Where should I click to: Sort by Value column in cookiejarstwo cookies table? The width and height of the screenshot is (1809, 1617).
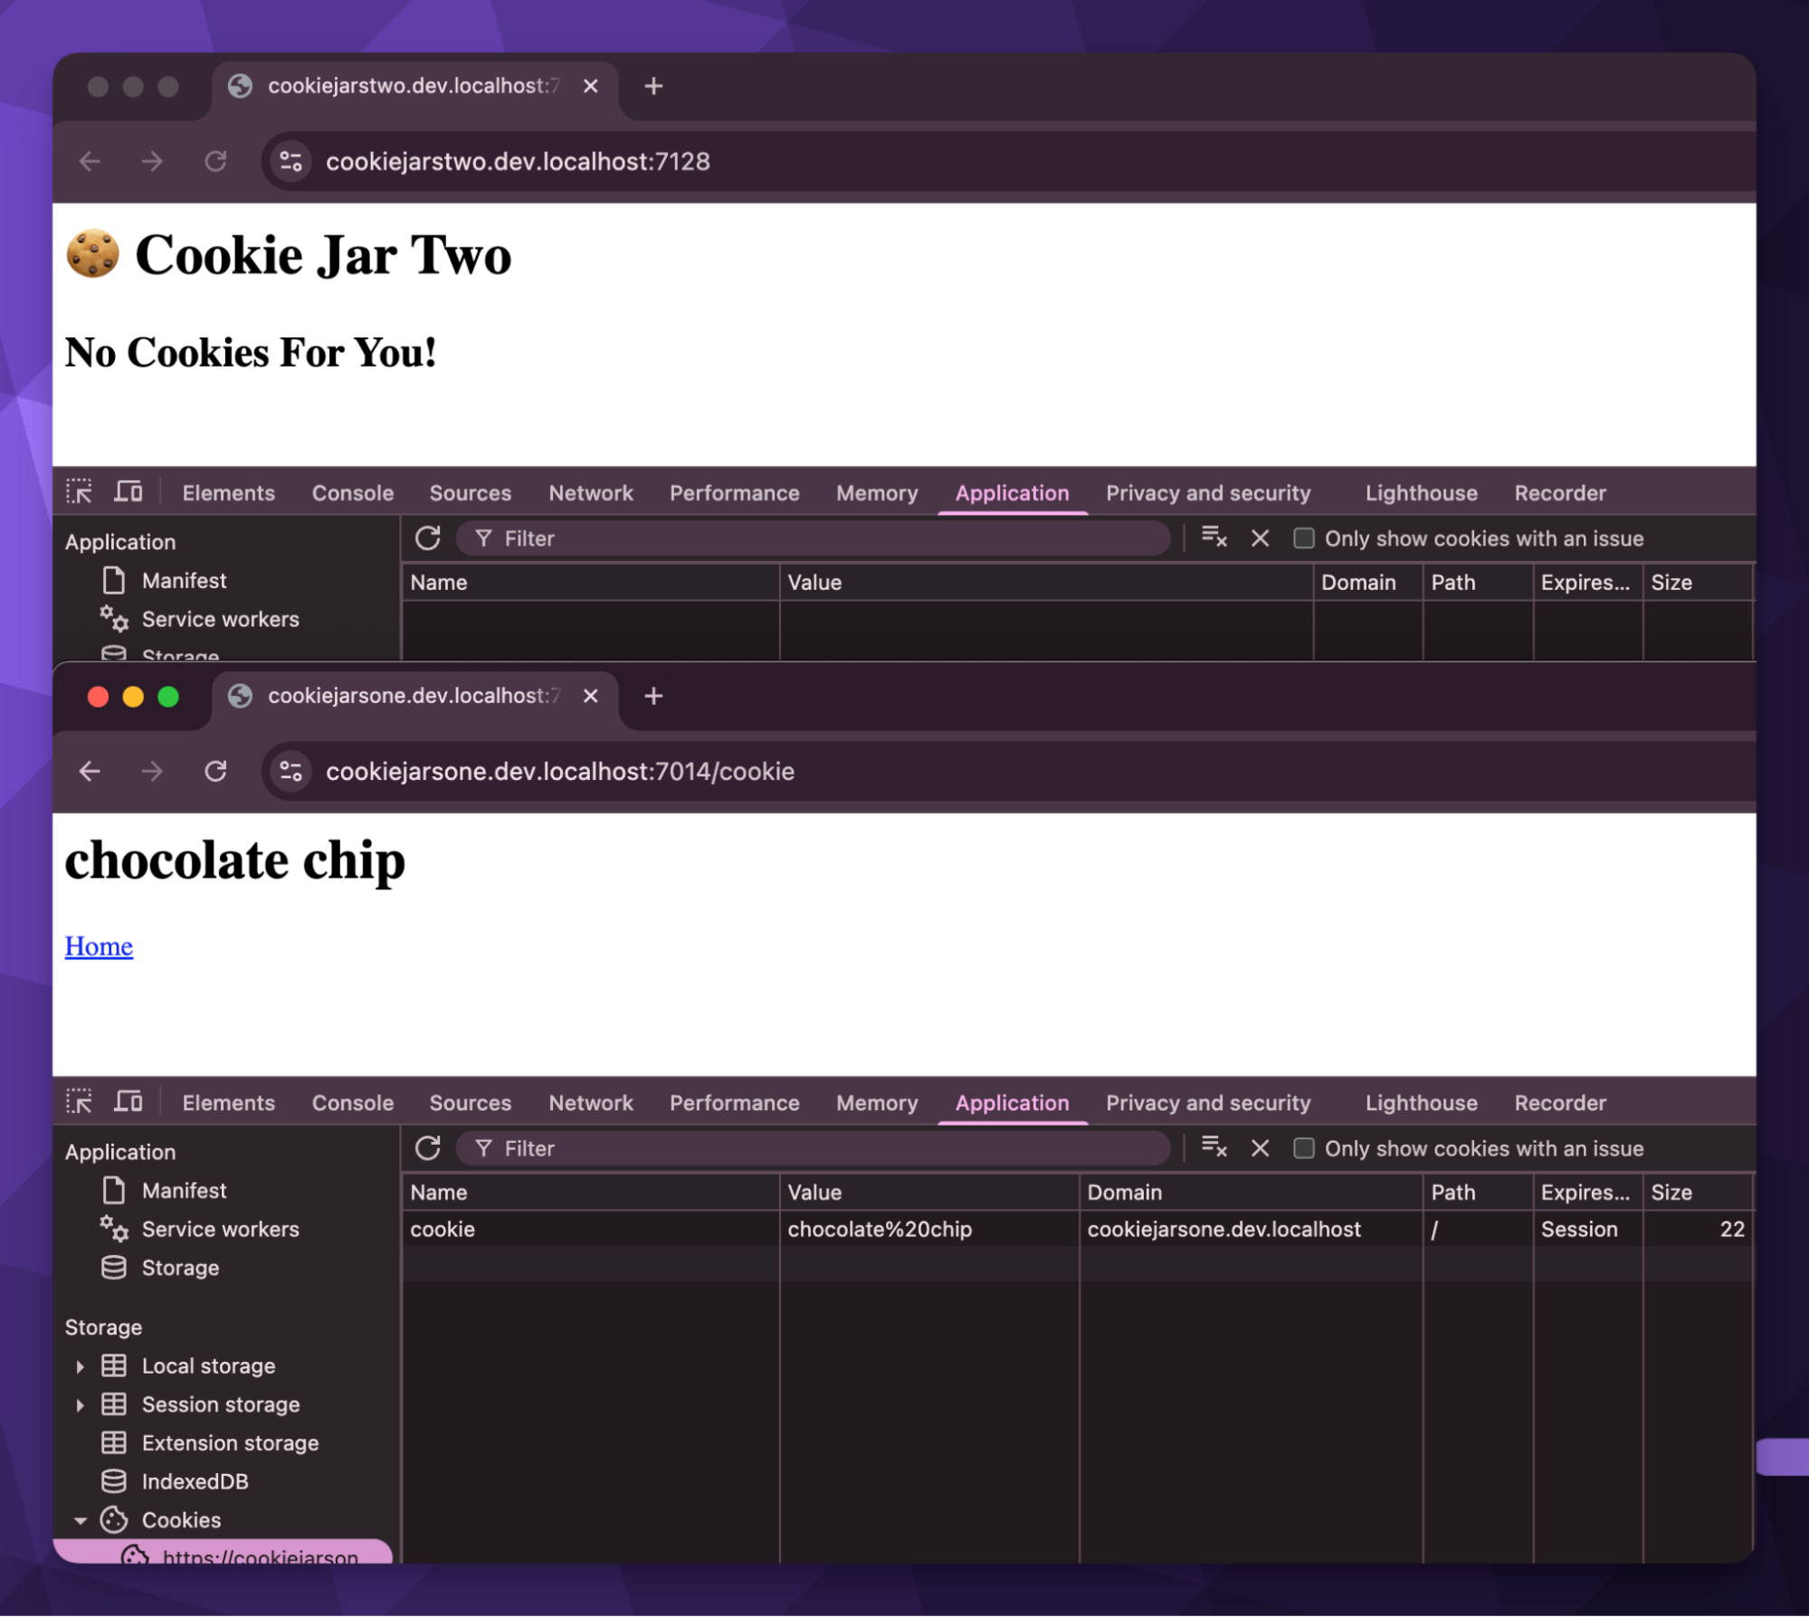(x=1045, y=583)
